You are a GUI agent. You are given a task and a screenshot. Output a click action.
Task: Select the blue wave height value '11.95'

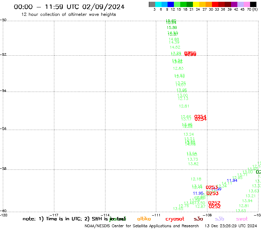click(x=198, y=193)
